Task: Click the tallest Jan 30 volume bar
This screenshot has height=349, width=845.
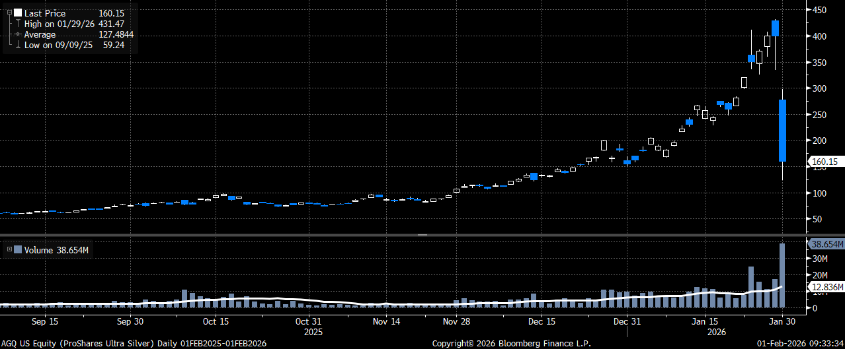Action: [782, 276]
